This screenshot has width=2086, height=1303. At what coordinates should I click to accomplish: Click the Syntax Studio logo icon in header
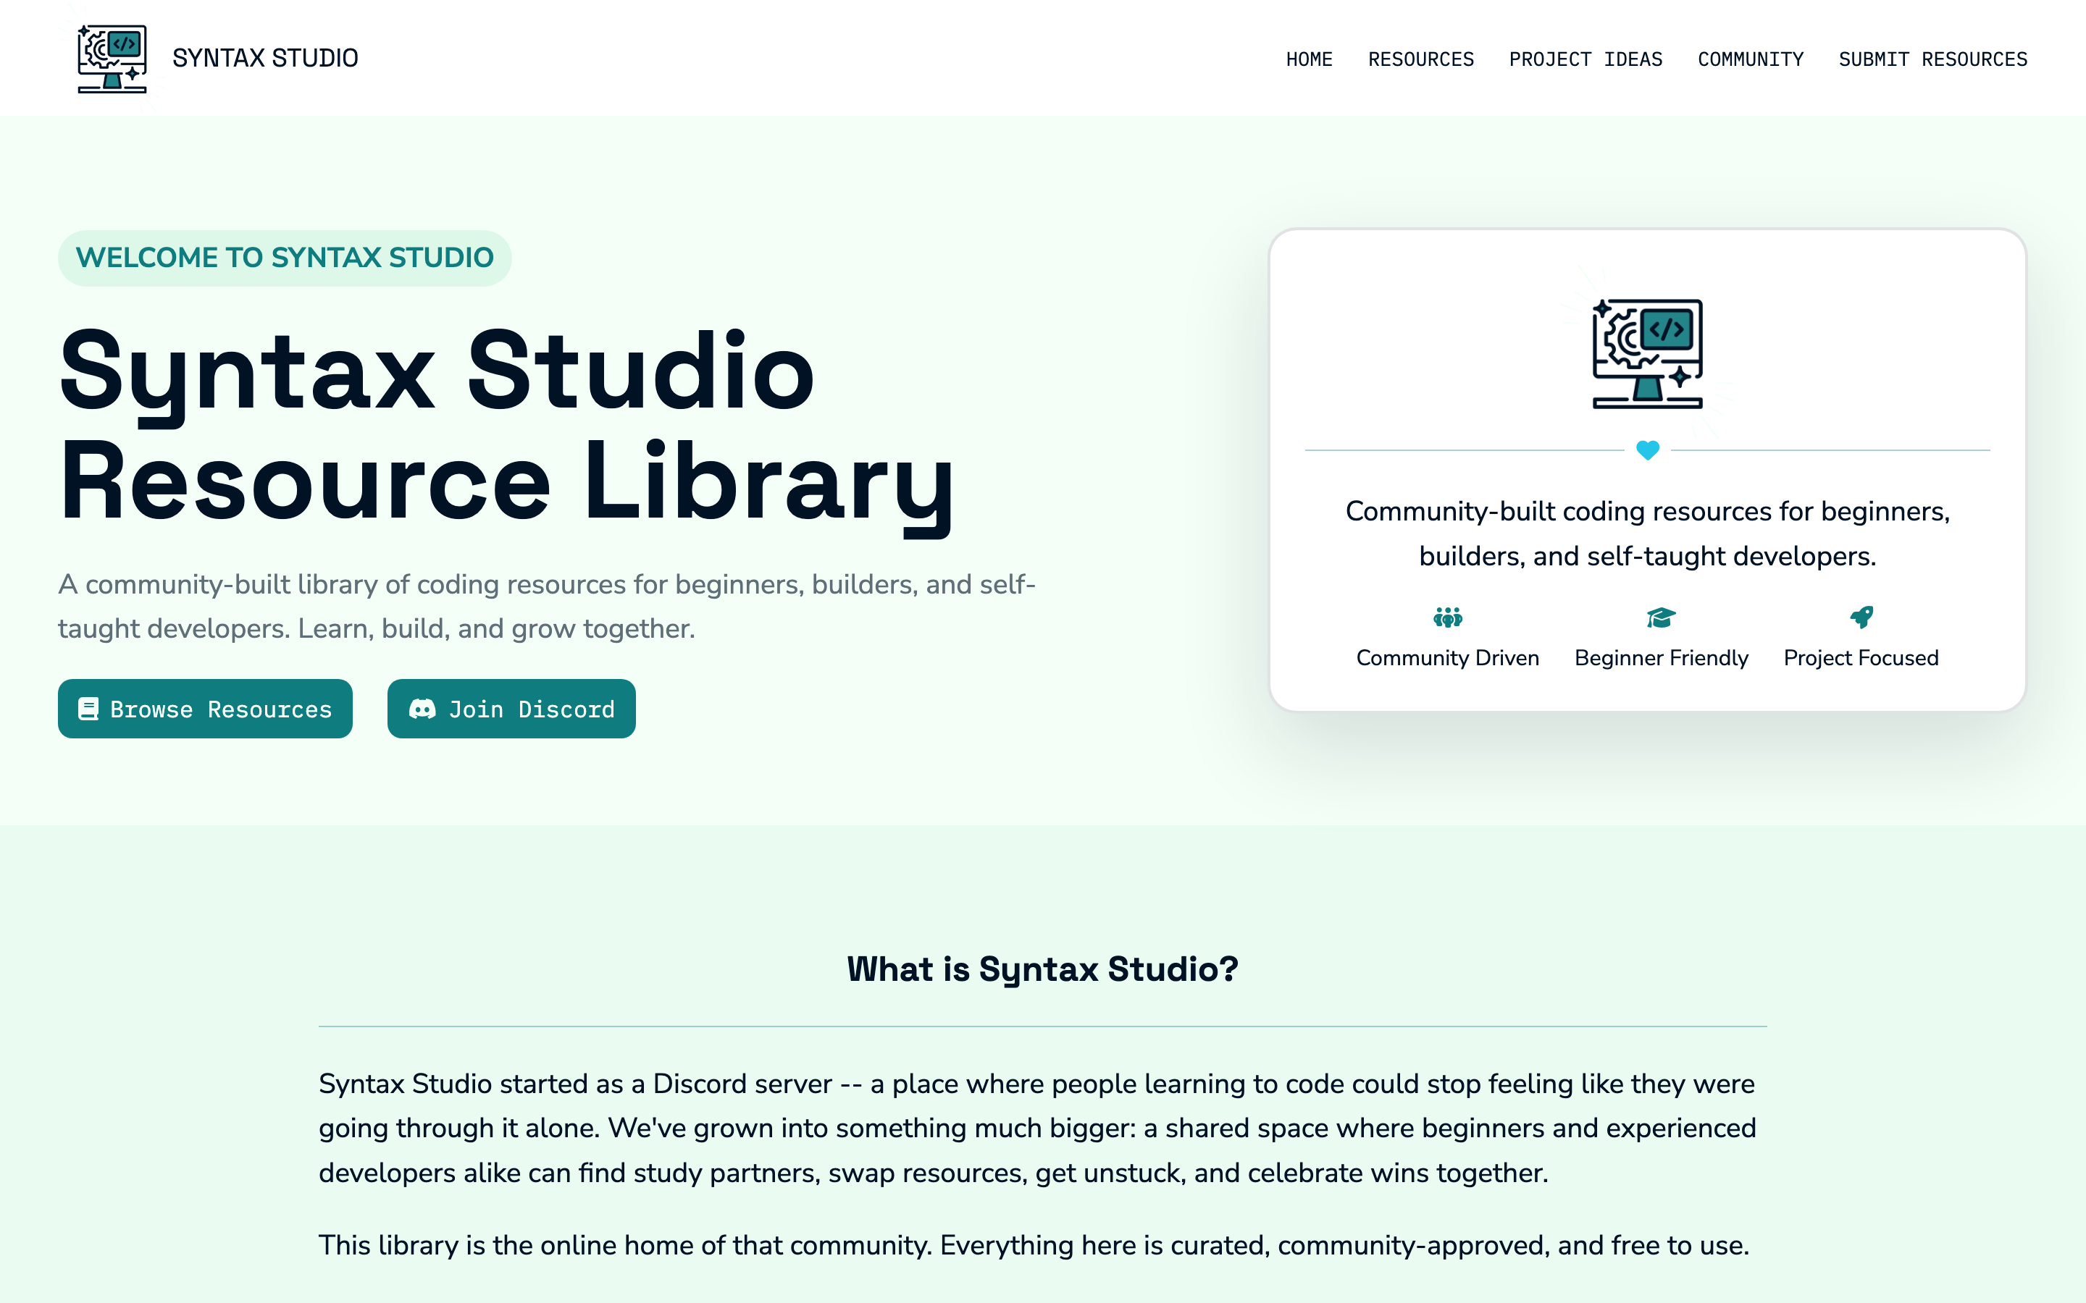[112, 59]
